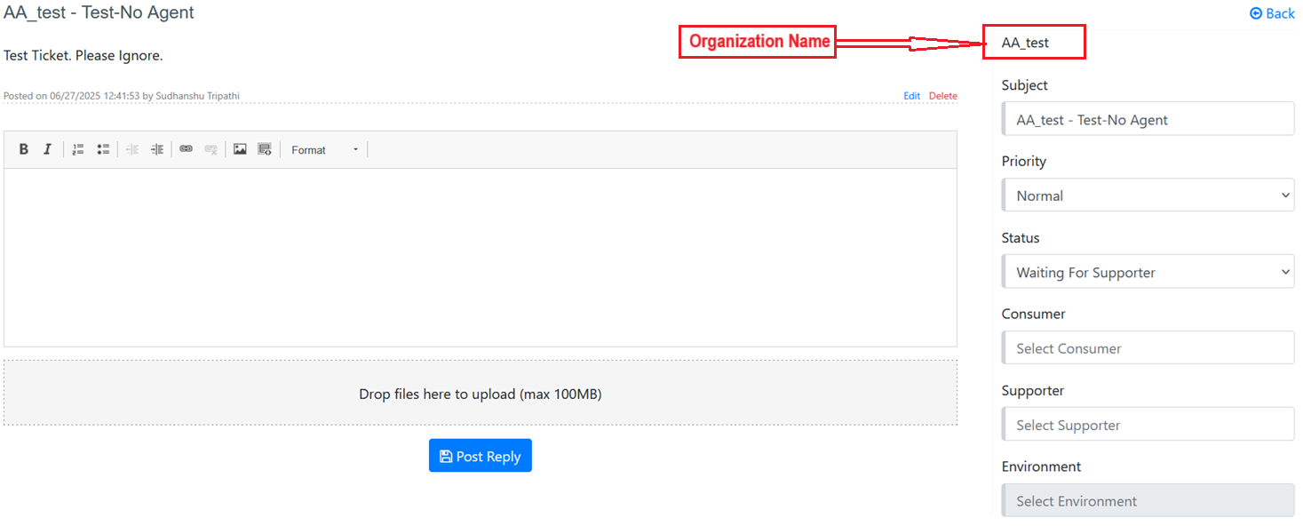The image size is (1303, 526).
Task: Go back using the Back link
Action: click(x=1272, y=13)
